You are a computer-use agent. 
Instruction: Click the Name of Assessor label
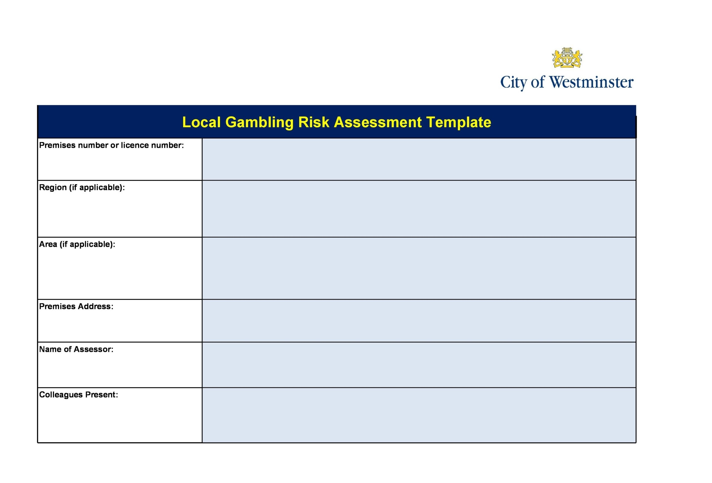pos(76,349)
